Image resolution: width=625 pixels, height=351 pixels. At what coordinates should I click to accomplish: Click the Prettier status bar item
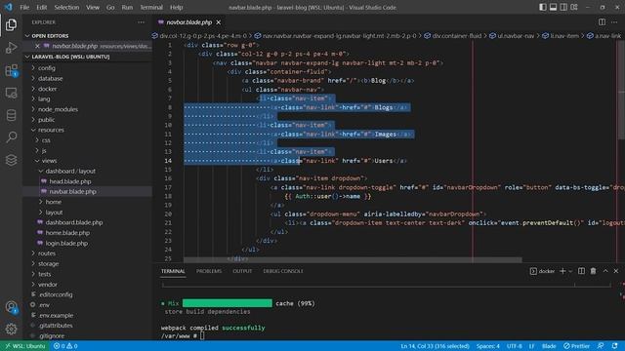[x=576, y=346]
